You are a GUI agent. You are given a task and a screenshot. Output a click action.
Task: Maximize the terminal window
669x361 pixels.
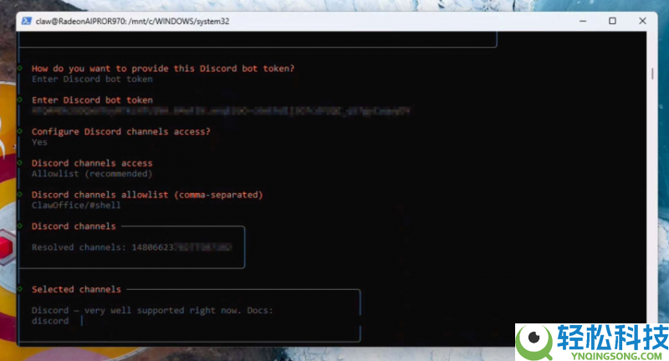coord(612,21)
